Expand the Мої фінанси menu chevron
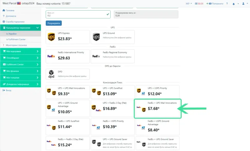This screenshot has width=250, height=151. point(37,71)
